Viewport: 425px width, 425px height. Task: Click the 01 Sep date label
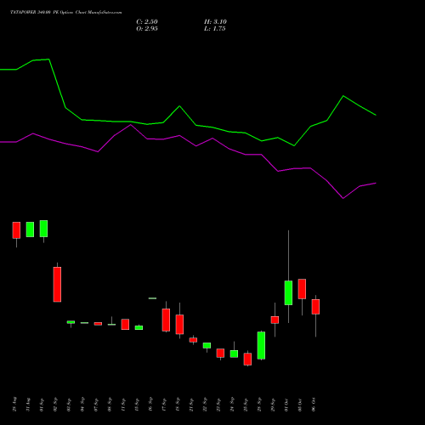[42, 405]
